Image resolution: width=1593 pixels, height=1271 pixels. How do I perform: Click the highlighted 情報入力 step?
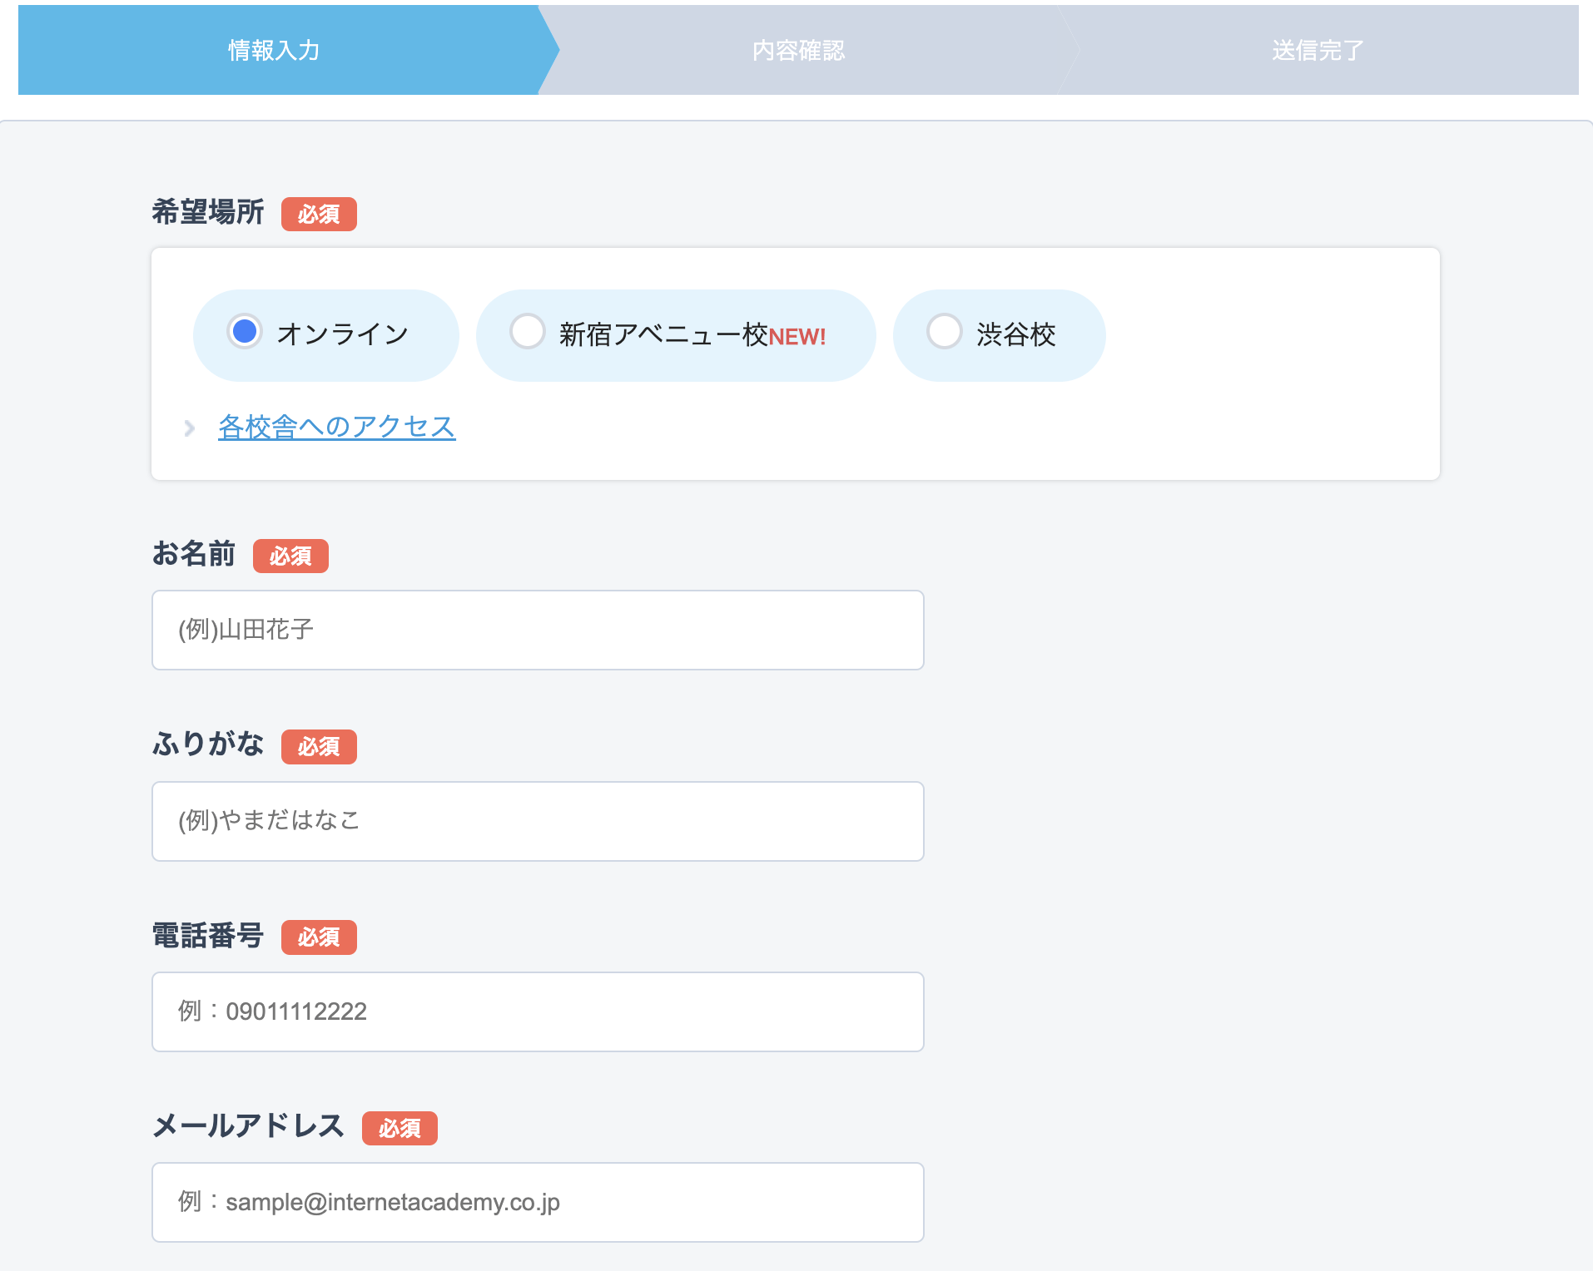(275, 50)
